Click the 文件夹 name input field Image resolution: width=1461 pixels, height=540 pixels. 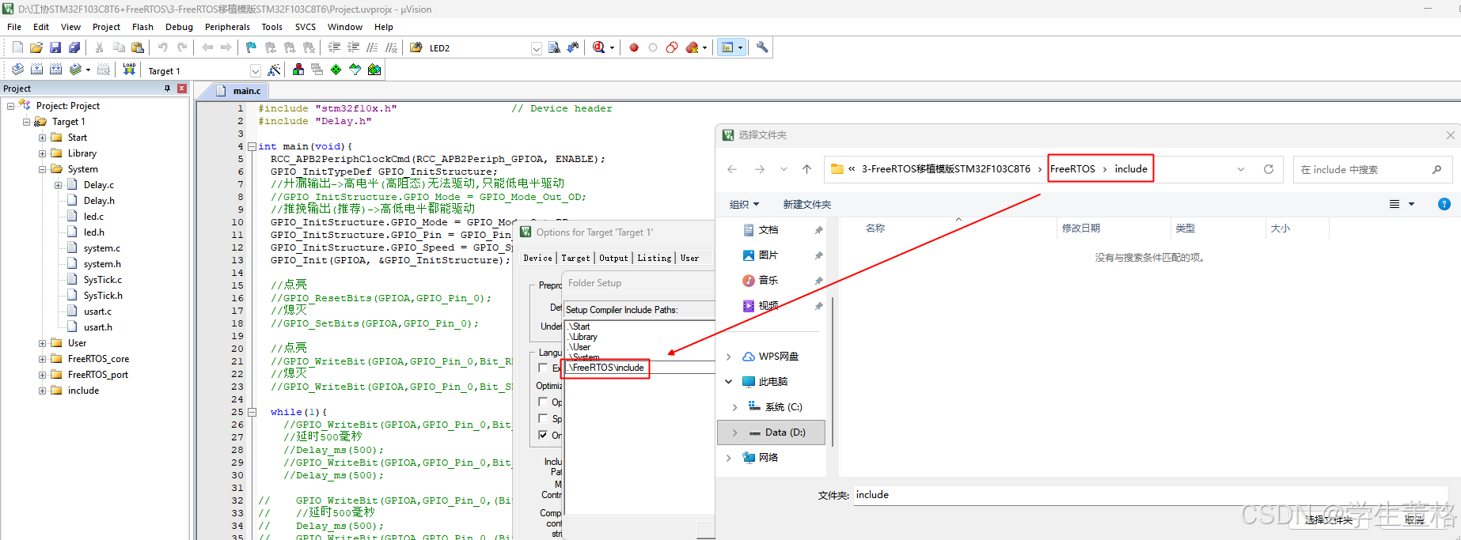tap(1152, 495)
